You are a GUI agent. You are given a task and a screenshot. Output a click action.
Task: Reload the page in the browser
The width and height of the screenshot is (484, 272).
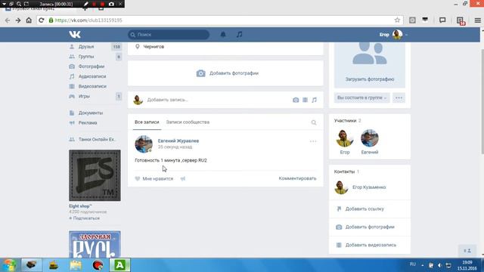pyautogui.click(x=41, y=20)
